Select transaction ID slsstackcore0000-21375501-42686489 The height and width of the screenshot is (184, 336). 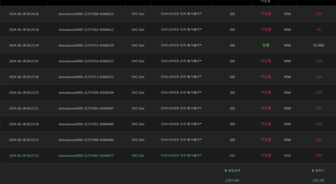click(86, 124)
